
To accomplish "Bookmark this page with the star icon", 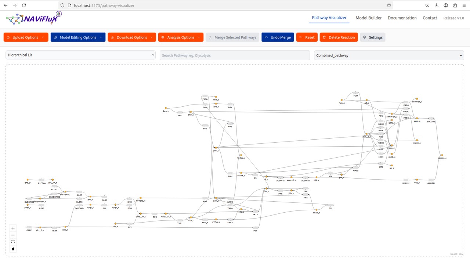I will point(389,5).
